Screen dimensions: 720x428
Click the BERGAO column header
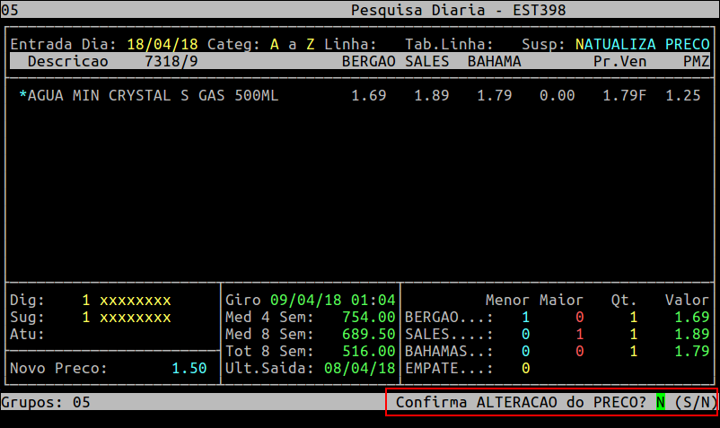tap(369, 61)
